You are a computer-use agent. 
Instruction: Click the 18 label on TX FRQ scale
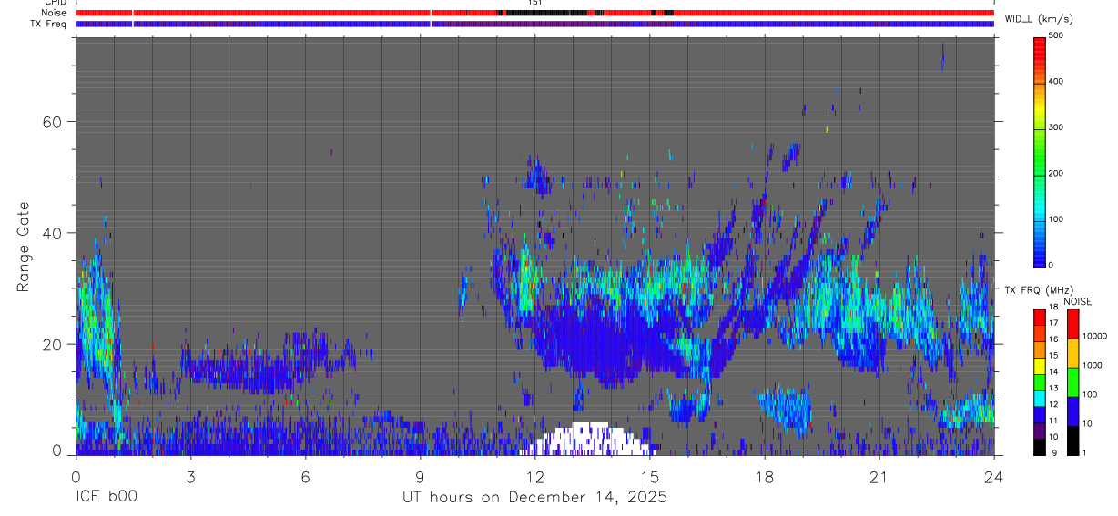pos(1053,308)
